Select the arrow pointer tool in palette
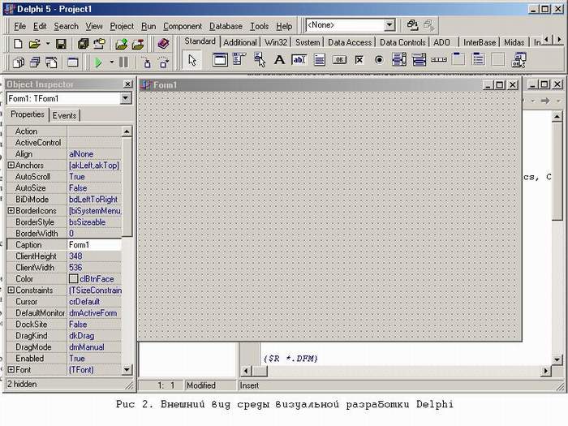This screenshot has width=568, height=426. 192,60
